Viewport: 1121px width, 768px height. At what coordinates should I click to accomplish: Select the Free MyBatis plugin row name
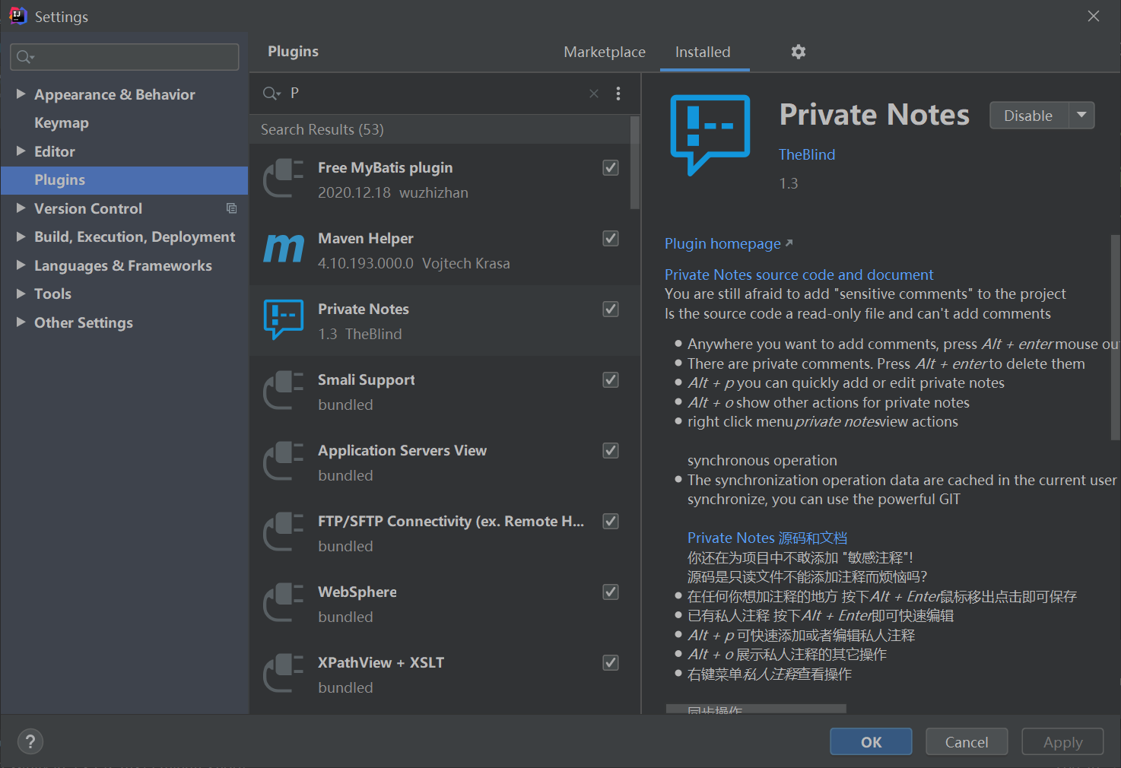point(385,167)
